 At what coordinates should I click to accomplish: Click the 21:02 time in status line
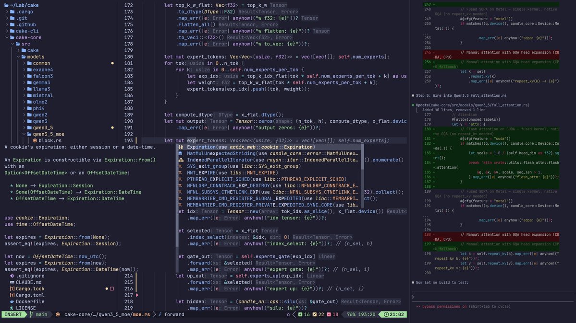point(397,314)
